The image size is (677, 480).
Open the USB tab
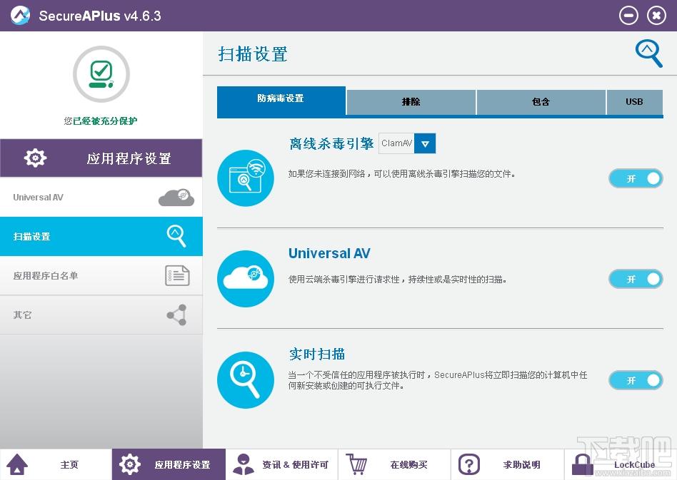pos(635,102)
